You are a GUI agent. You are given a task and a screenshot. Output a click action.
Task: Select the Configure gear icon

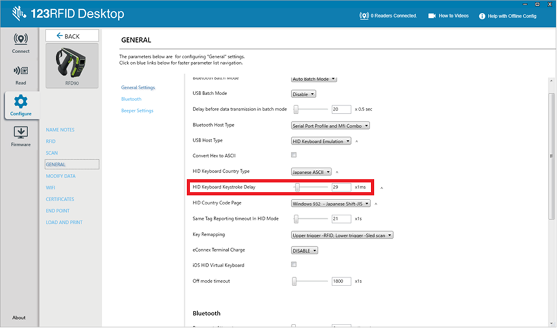(21, 102)
